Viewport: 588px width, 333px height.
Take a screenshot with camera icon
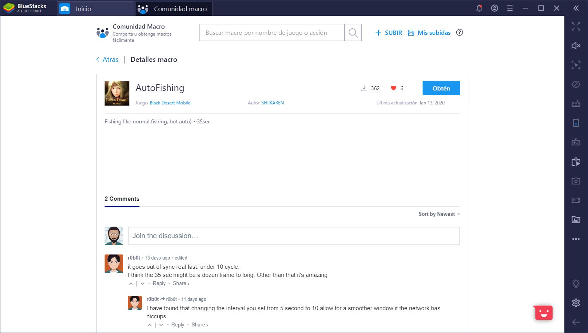pos(576,181)
